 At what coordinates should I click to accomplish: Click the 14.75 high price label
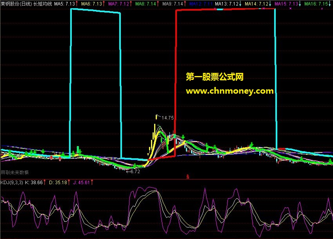click(x=167, y=118)
